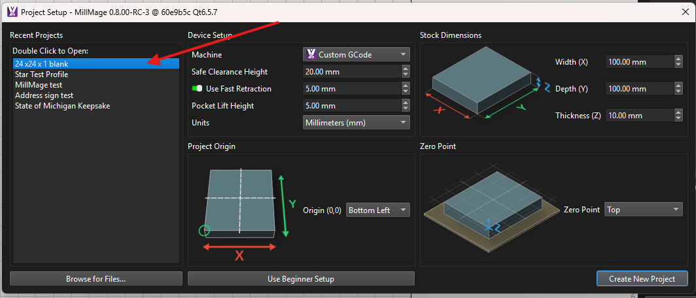Click the Use Fast Retraction value field

[x=351, y=89]
